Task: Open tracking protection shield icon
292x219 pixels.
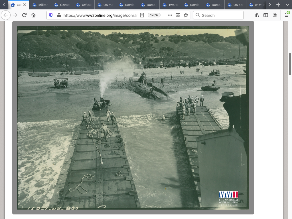Action: tap(51, 15)
